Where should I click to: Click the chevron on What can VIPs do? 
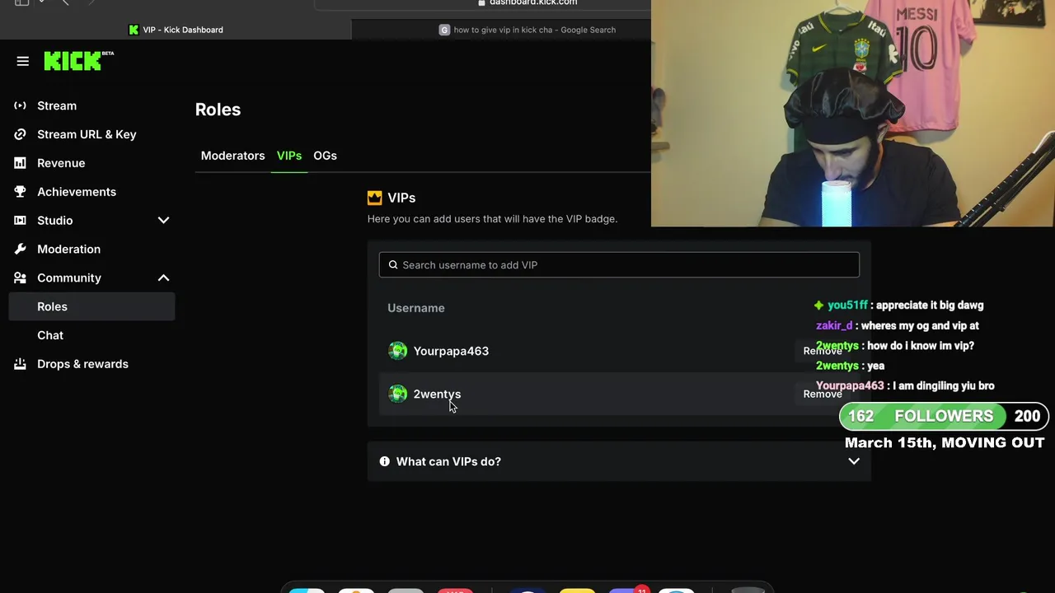[x=854, y=461]
